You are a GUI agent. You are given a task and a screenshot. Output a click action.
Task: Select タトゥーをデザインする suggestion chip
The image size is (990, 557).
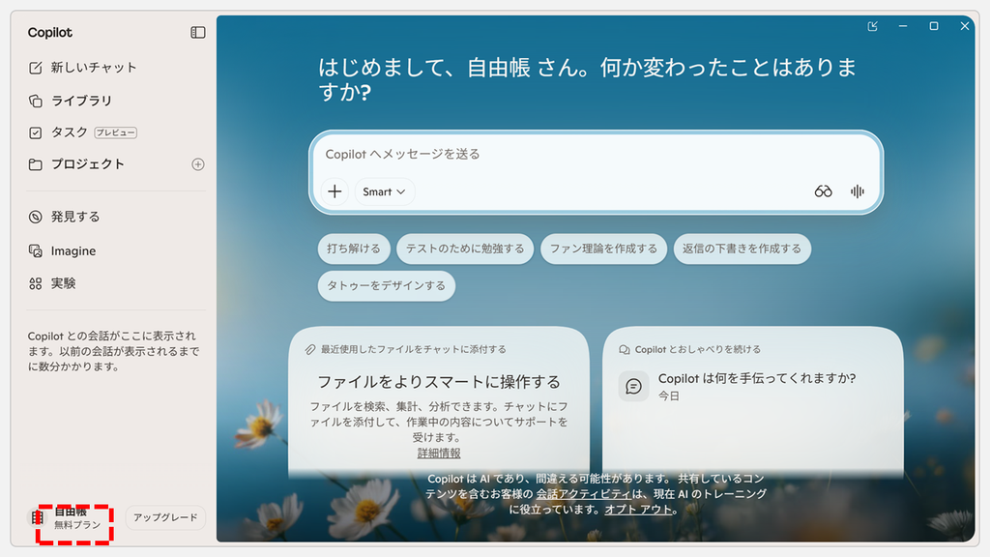click(x=387, y=285)
